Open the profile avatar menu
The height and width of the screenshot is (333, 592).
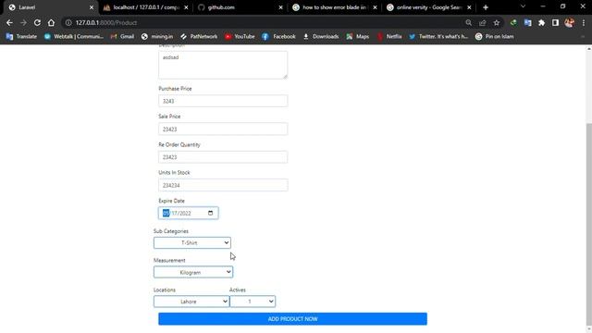tap(570, 22)
